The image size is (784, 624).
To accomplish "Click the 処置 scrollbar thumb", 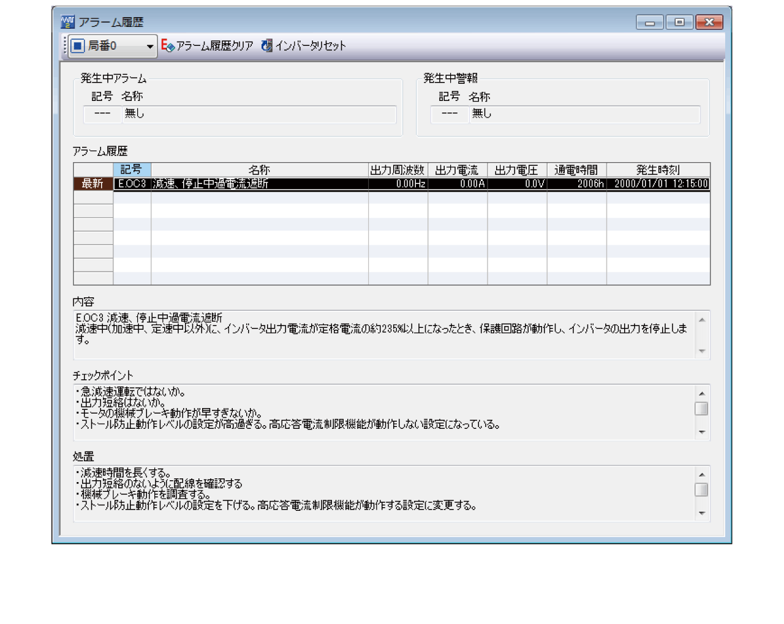I will coord(701,490).
